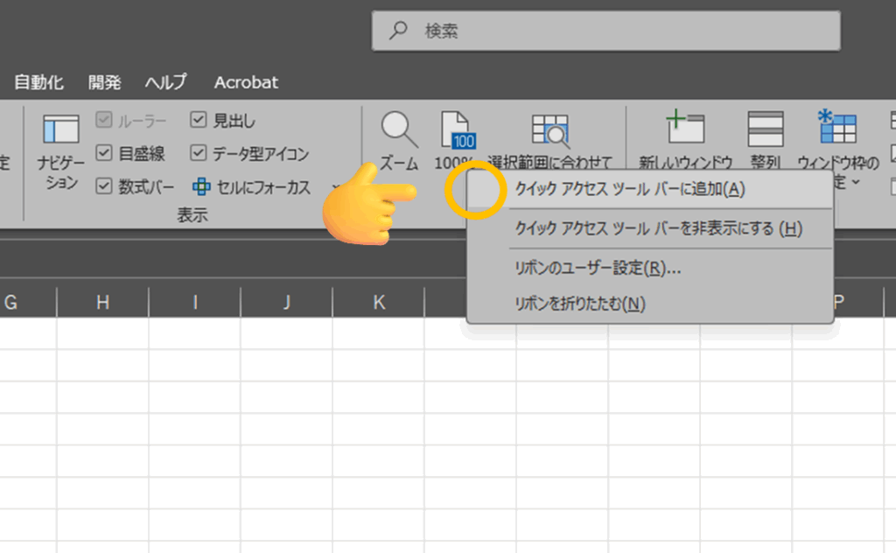Choose リボンを折りたたむ(N) in context menu

tap(650, 304)
